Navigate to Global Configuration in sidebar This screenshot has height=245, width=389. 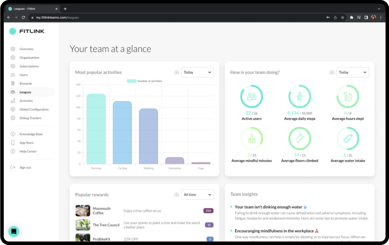click(34, 109)
